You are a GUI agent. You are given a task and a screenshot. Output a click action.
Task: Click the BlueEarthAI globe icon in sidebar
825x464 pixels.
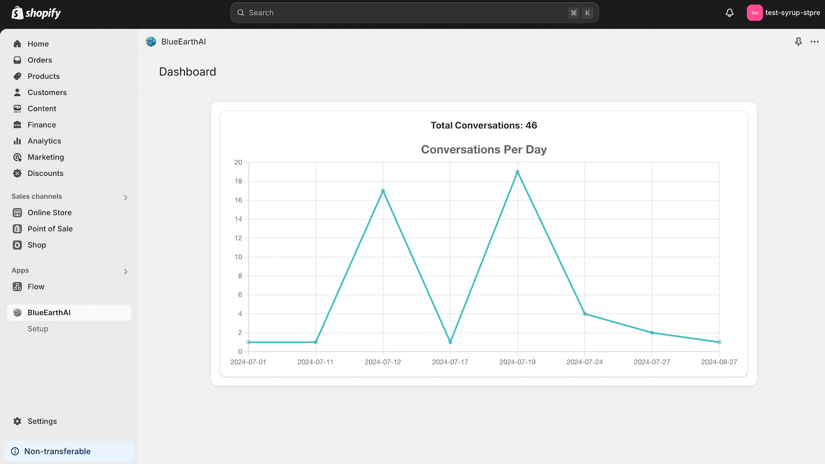point(18,312)
